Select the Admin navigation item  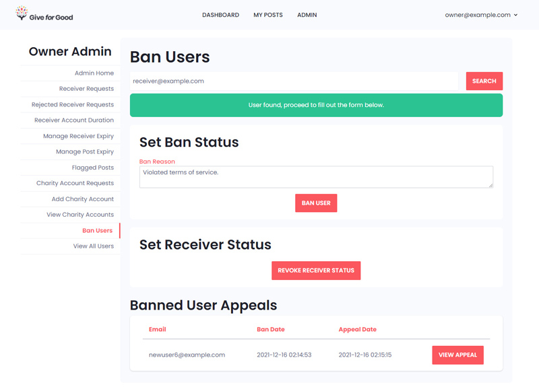(307, 15)
